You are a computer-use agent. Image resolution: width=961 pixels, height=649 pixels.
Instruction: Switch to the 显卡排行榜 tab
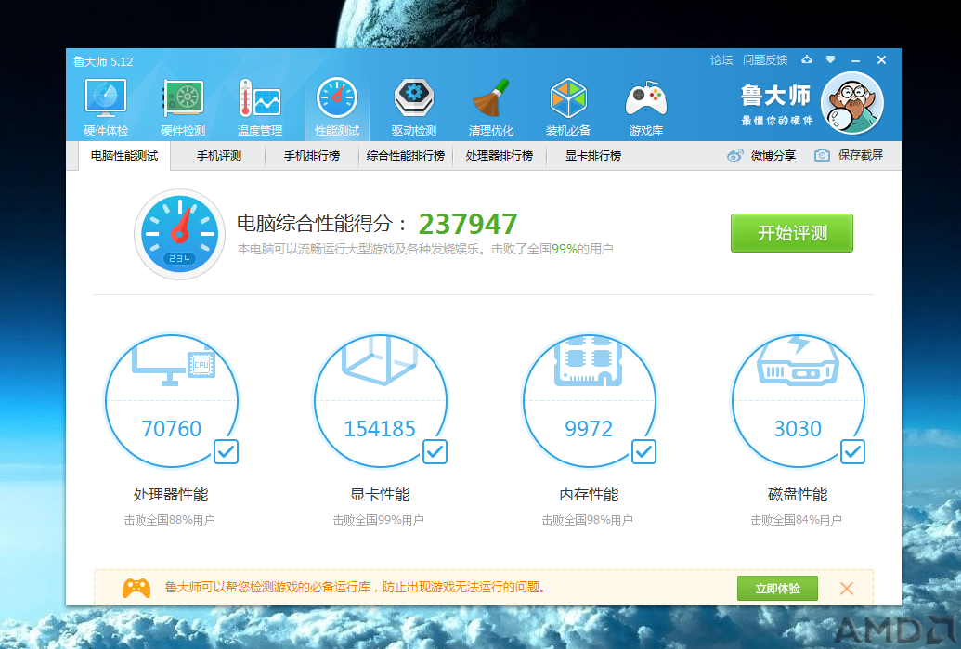[x=593, y=156]
